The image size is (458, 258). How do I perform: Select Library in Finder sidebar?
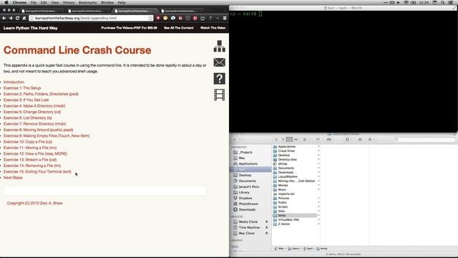tap(244, 192)
